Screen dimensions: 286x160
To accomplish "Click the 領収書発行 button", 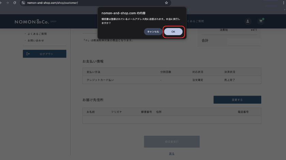I will (172, 141).
